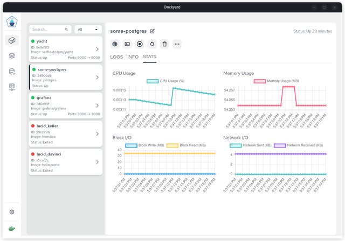Stop the some-postgres container
The image size is (345, 241).
point(140,44)
